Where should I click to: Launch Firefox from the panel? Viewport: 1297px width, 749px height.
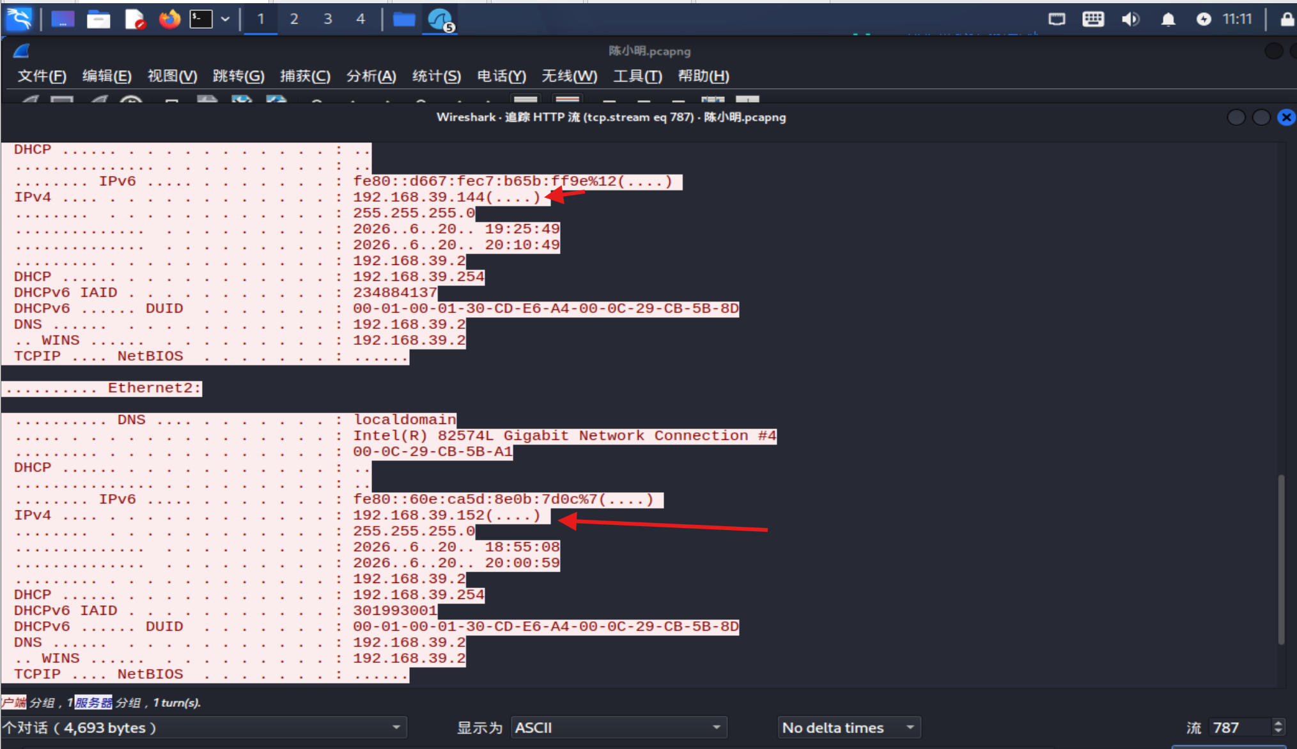click(169, 19)
